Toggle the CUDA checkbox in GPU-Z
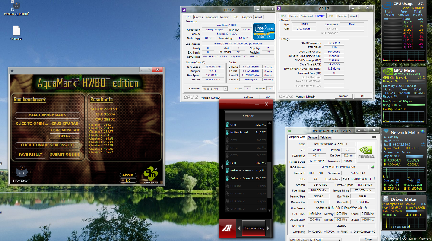 pyautogui.click(x=325, y=231)
